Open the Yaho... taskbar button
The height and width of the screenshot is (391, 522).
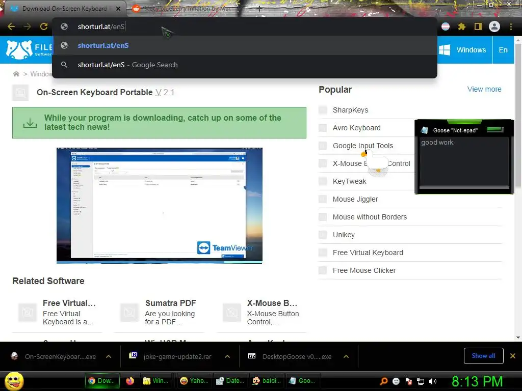(194, 381)
